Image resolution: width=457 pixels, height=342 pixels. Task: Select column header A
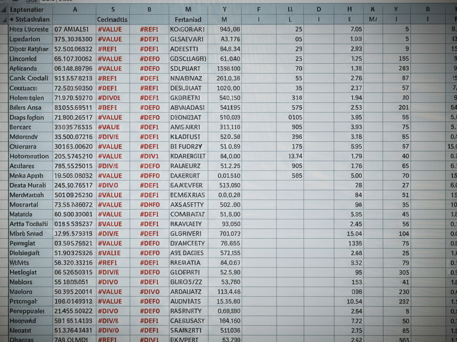point(75,10)
